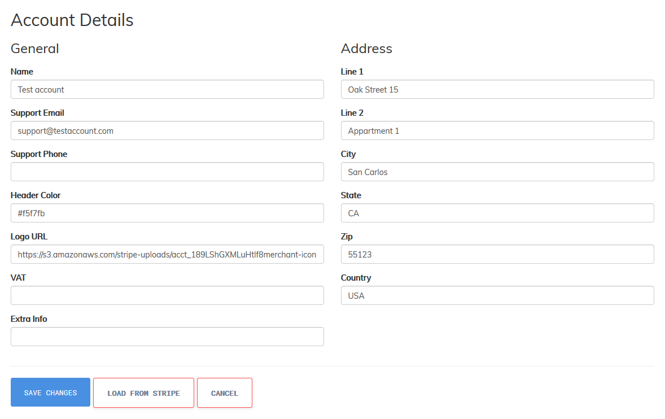Viewport: 665px width, 419px height.
Task: Select the Logo URL input field
Action: pyautogui.click(x=167, y=254)
